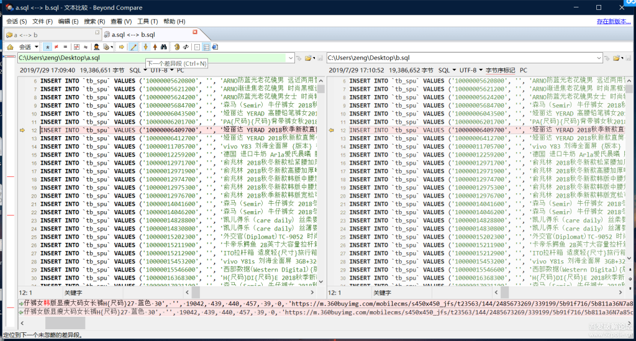Toggle the side-by-side layout icon
Image resolution: width=636 pixels, height=341 pixels.
coord(197,47)
